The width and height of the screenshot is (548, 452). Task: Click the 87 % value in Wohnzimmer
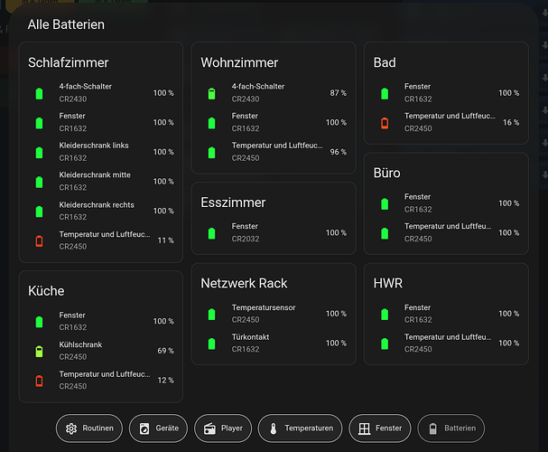click(339, 93)
